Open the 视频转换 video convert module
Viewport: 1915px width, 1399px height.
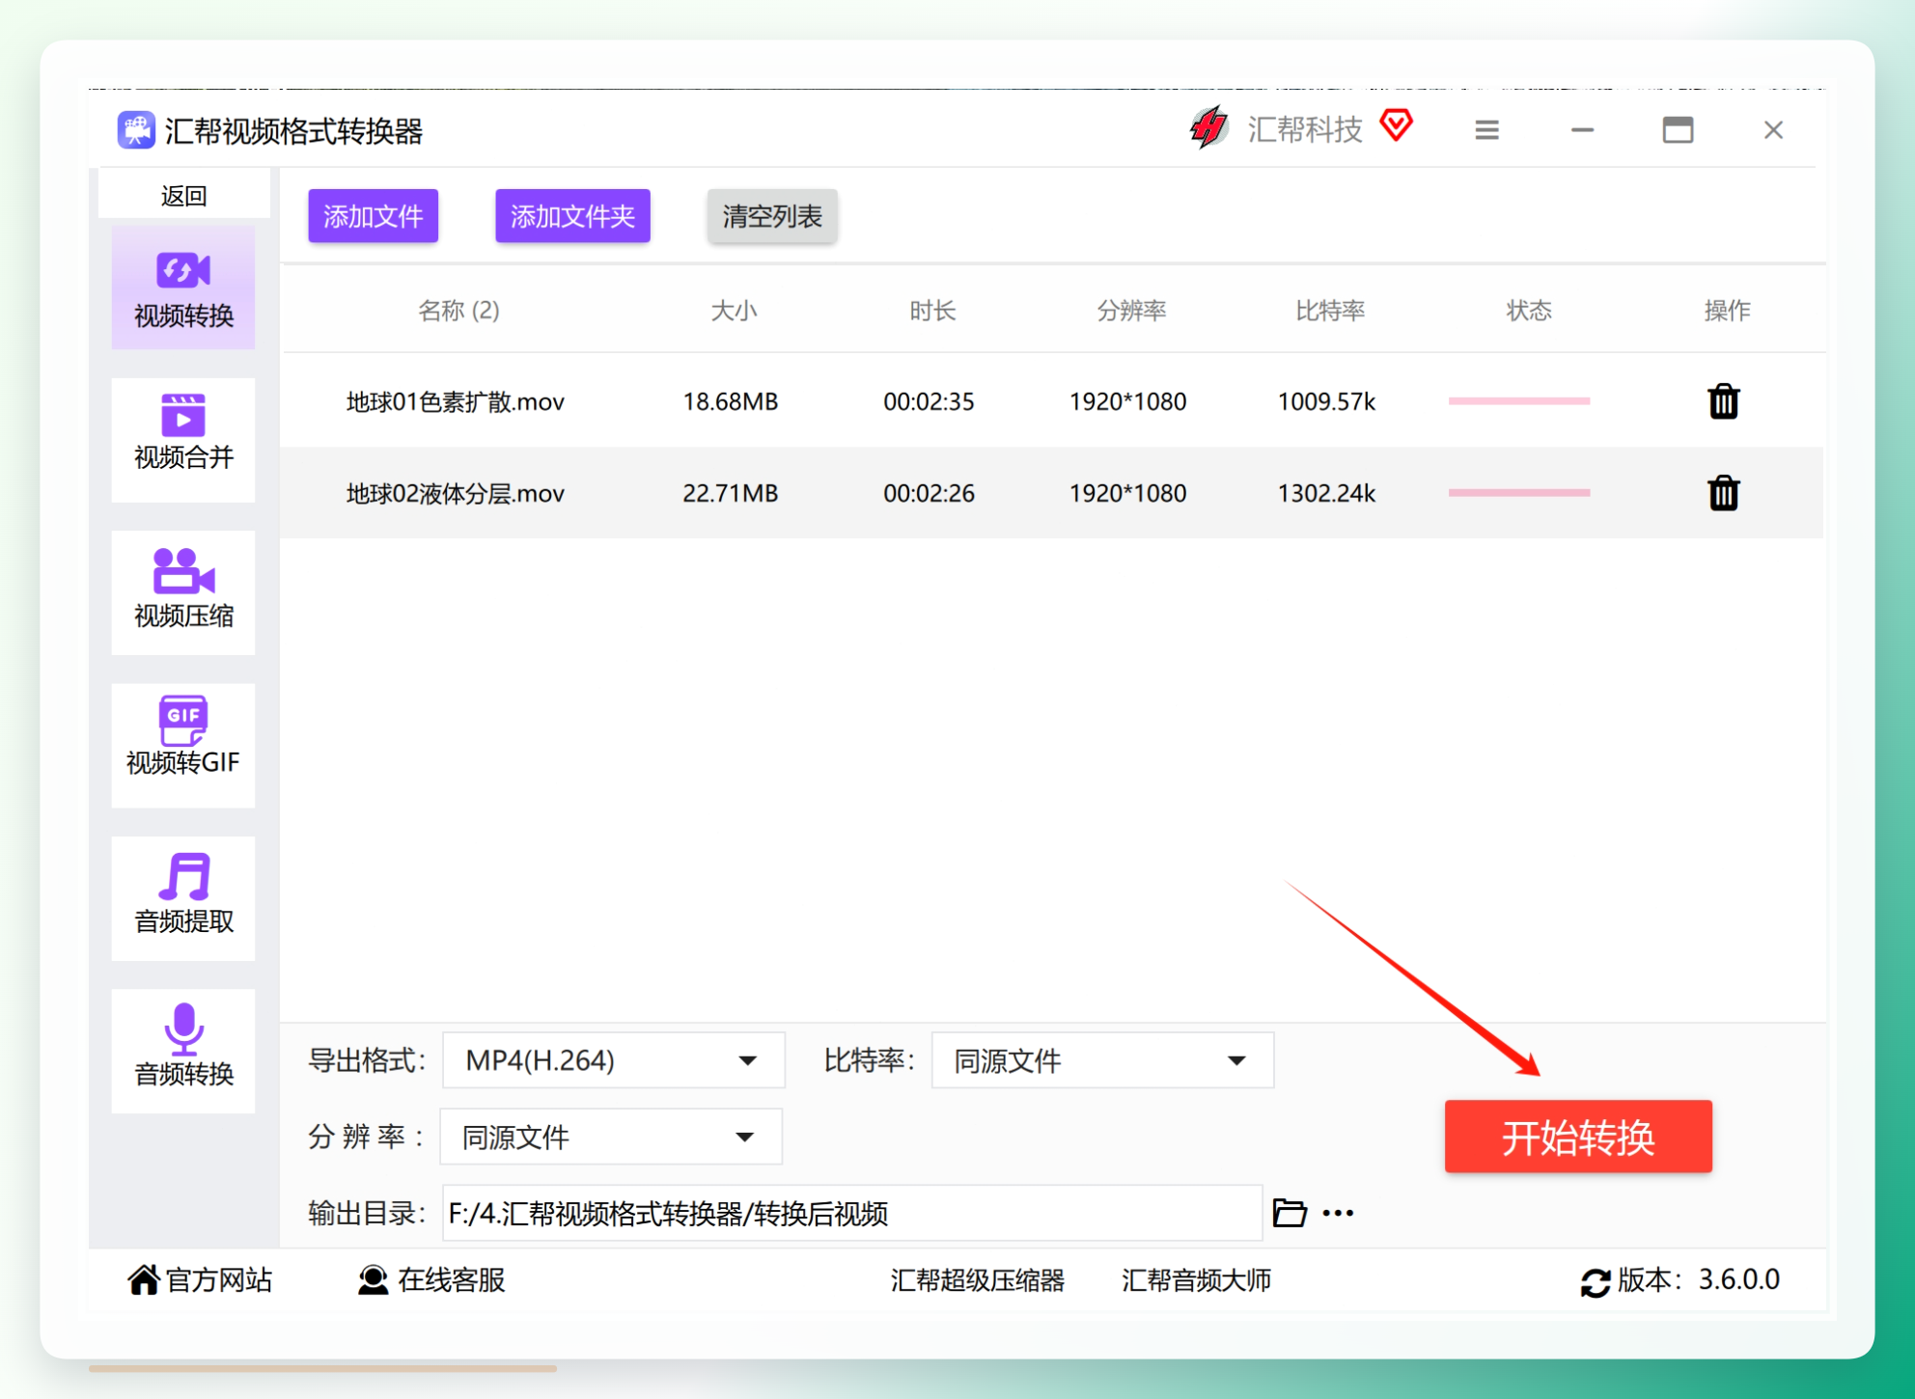tap(183, 288)
